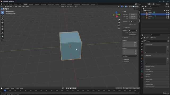Image resolution: width=170 pixels, height=95 pixels.
Task: Expand the UV Maps panel
Action: click(x=148, y=69)
